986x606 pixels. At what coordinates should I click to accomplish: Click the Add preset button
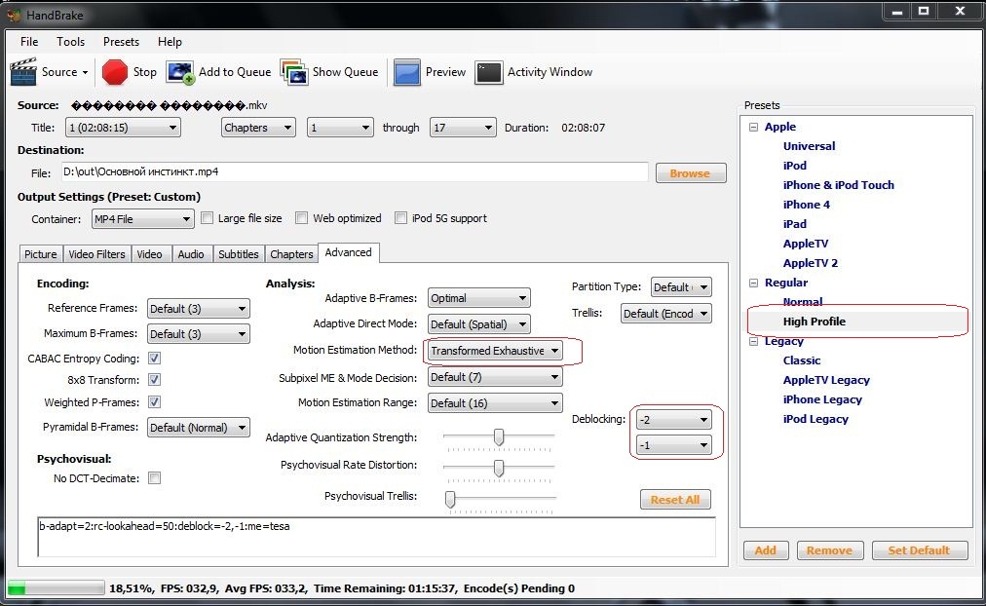pos(765,550)
